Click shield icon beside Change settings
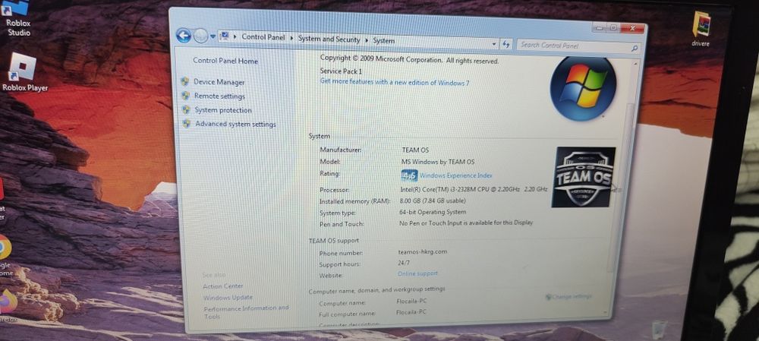Screen dimensions: 759x341 pyautogui.click(x=549, y=296)
